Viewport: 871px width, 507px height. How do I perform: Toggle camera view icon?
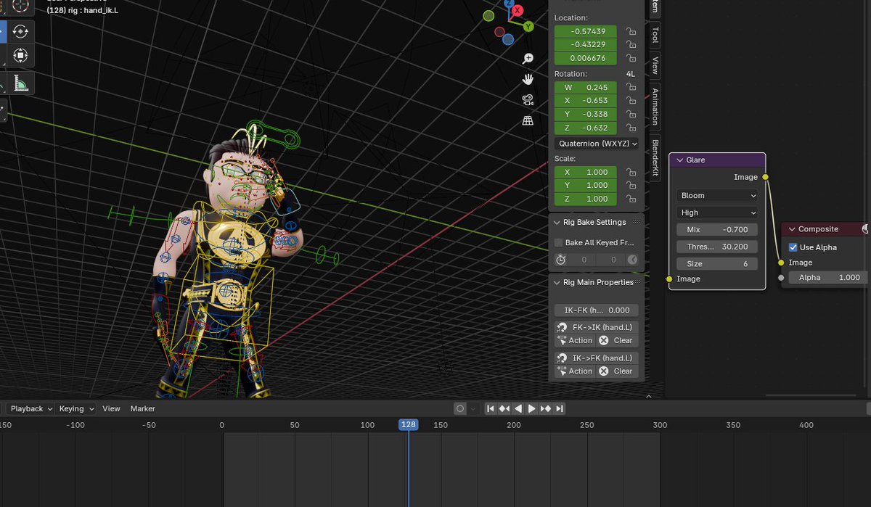pos(528,99)
